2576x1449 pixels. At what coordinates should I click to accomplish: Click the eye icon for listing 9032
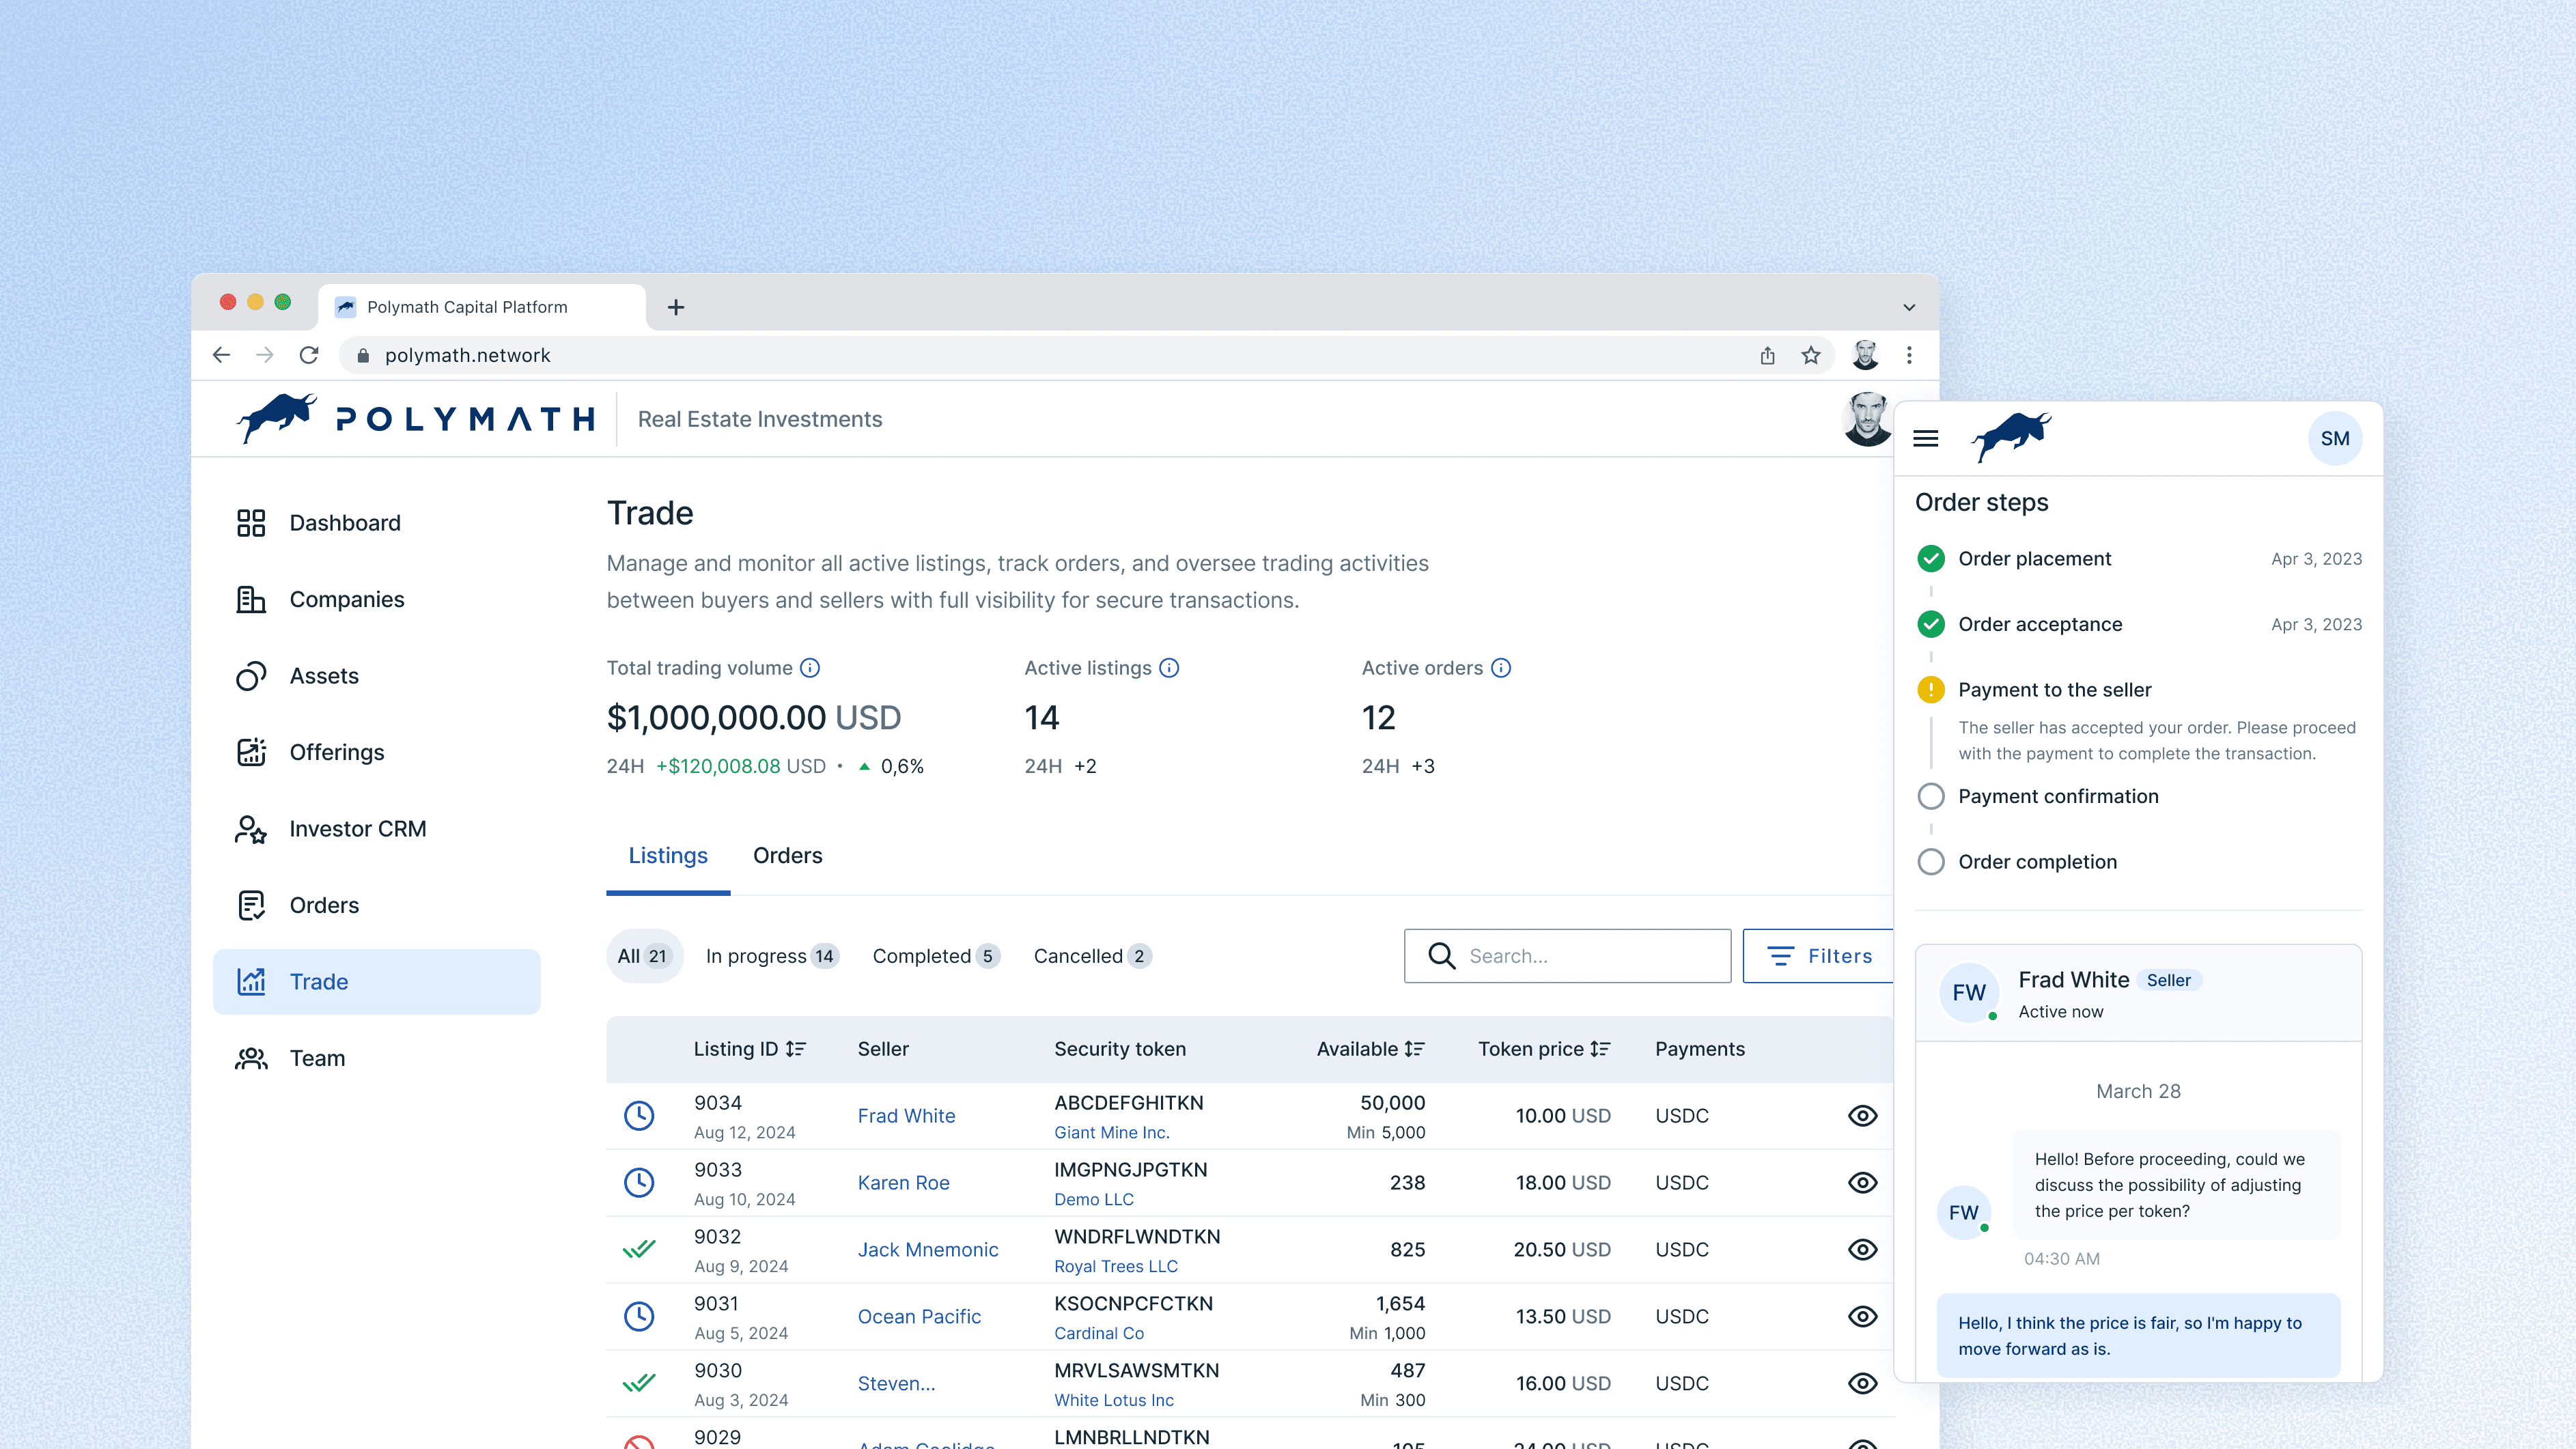click(1862, 1249)
